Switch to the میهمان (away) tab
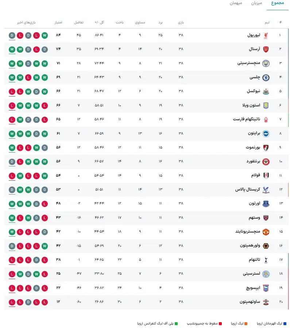 coord(236,3)
